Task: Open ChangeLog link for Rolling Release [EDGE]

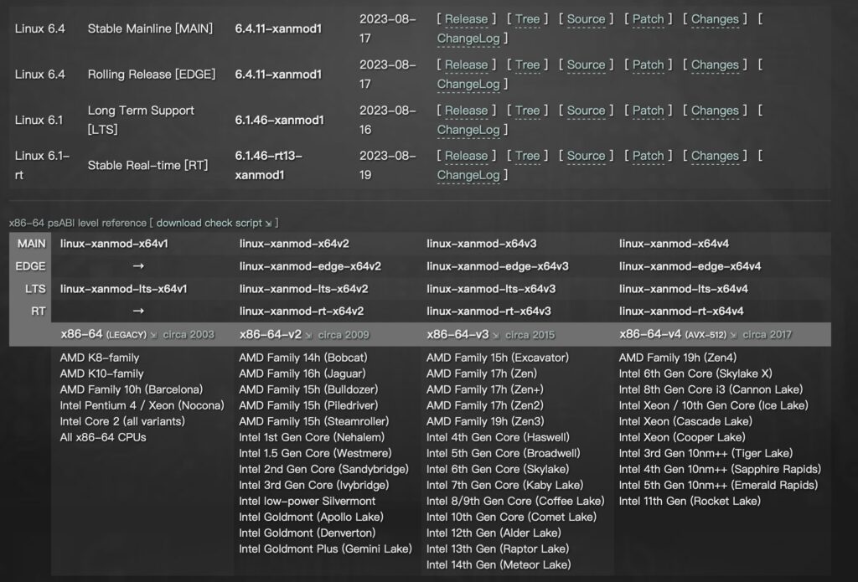Action: click(x=468, y=84)
